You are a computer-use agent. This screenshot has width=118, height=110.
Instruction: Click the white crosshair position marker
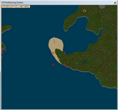[x=59, y=59]
